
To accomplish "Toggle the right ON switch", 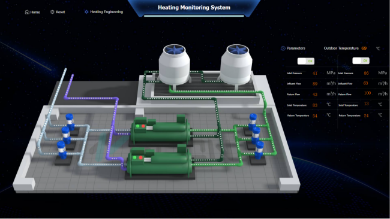I will coord(361,61).
